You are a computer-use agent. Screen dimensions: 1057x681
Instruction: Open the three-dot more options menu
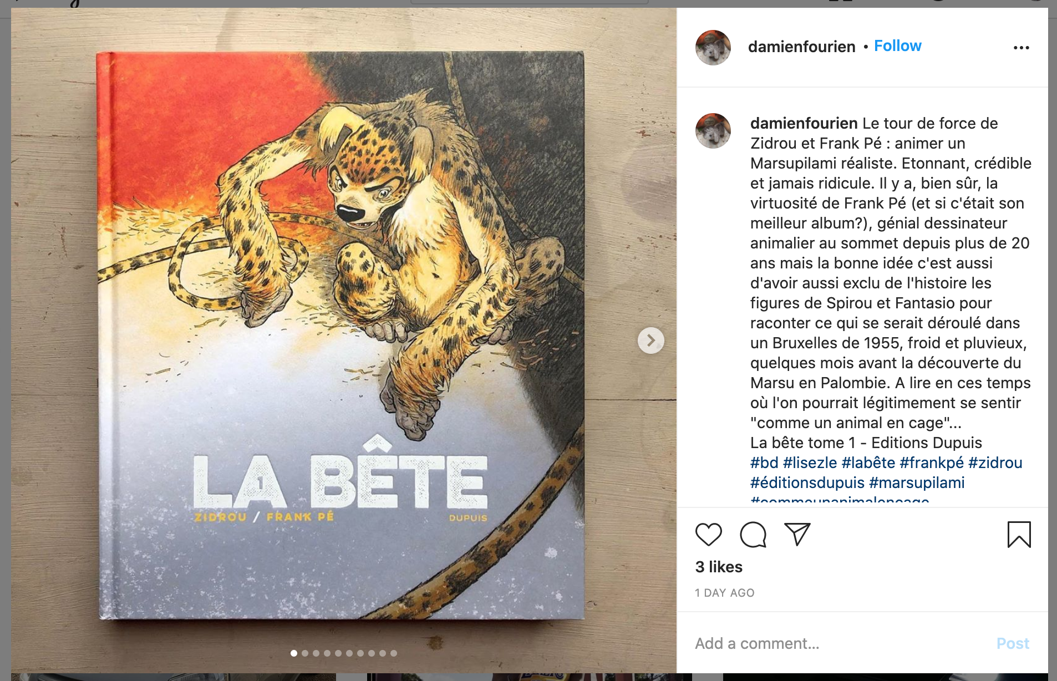pos(1021,48)
